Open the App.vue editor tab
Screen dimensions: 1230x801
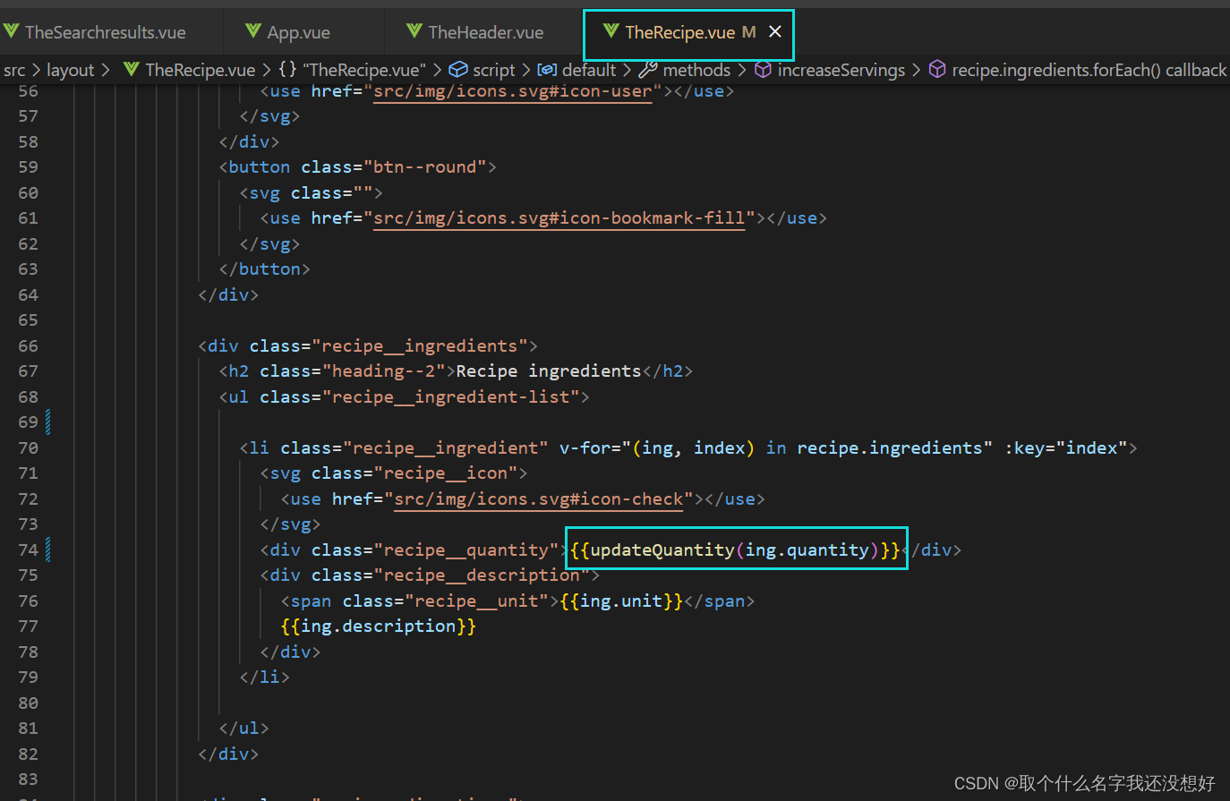(x=288, y=32)
